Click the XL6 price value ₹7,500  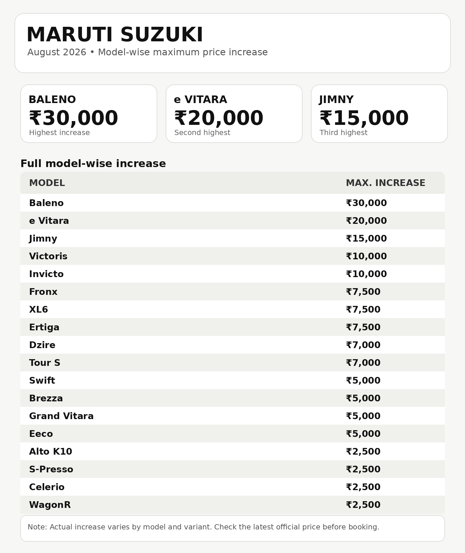363,309
